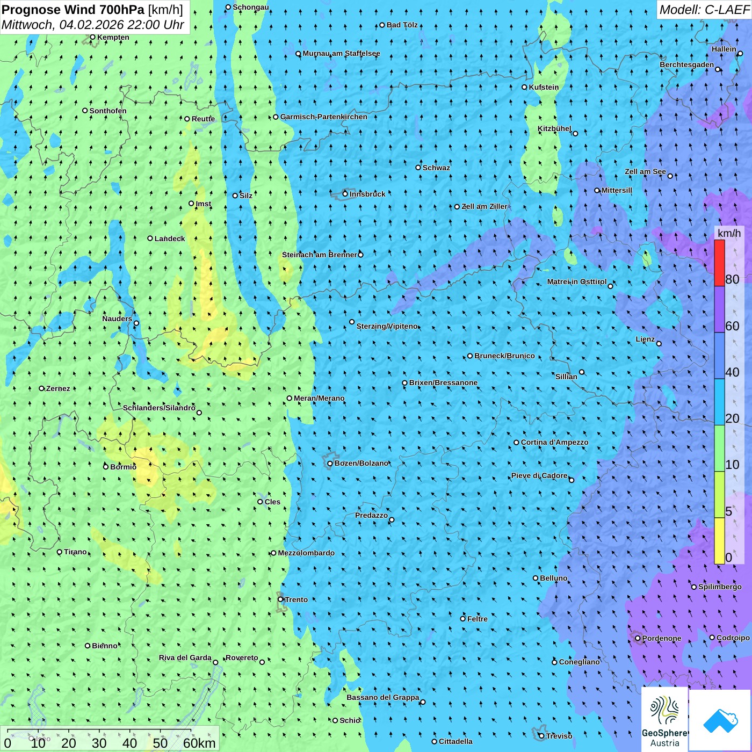
Task: Click the 'Codroipo' label
Action: tap(733, 638)
